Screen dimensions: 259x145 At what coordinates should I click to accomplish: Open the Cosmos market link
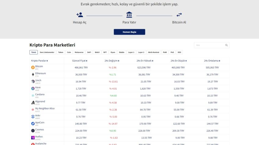coord(40,129)
